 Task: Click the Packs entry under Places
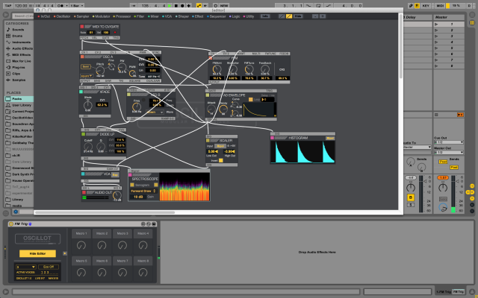point(16,98)
